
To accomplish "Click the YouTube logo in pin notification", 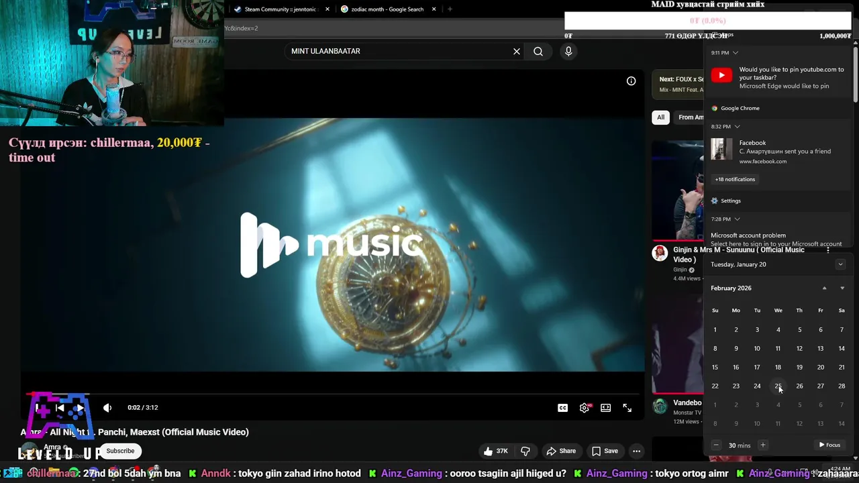I will pos(721,75).
